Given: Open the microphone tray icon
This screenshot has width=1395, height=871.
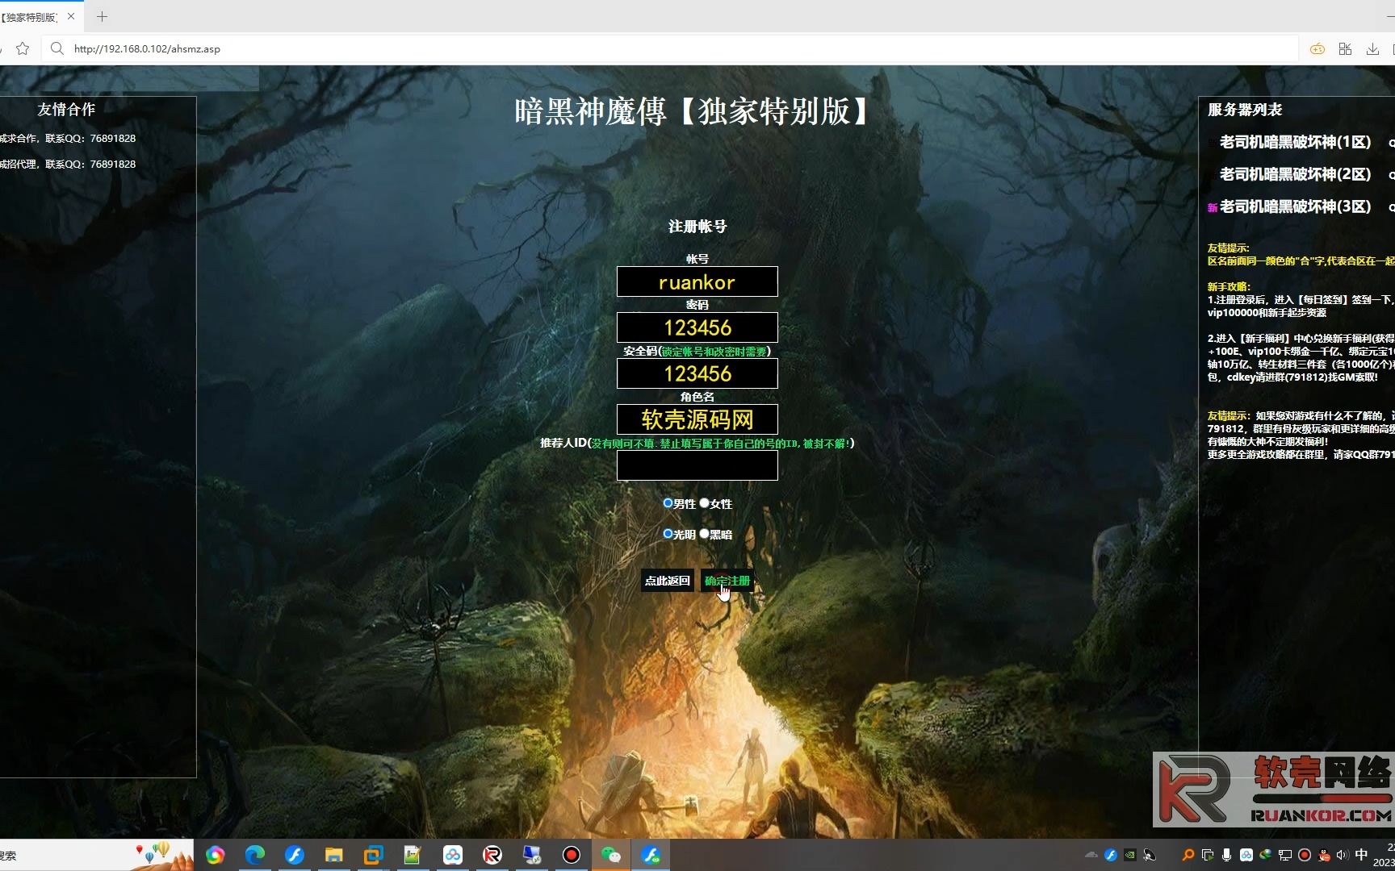Looking at the screenshot, I should [x=1226, y=855].
